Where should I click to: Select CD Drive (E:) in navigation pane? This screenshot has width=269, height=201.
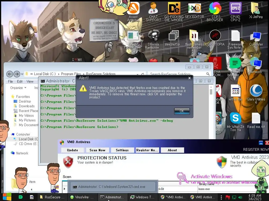(26, 144)
